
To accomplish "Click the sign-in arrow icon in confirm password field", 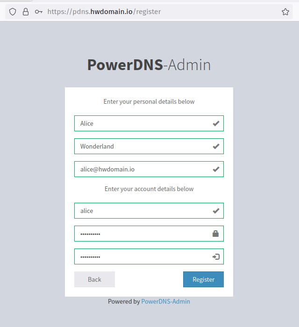I will click(x=216, y=256).
